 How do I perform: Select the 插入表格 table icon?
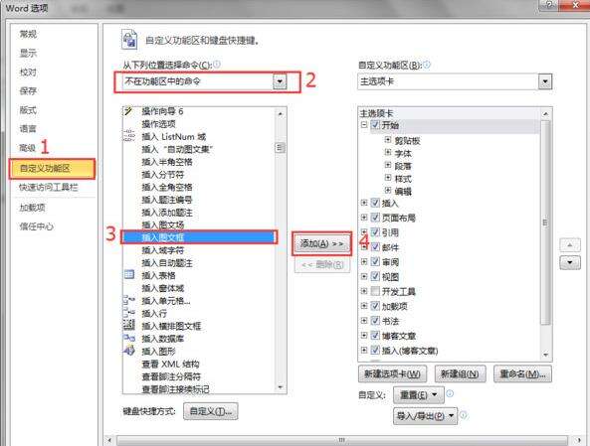pos(129,275)
